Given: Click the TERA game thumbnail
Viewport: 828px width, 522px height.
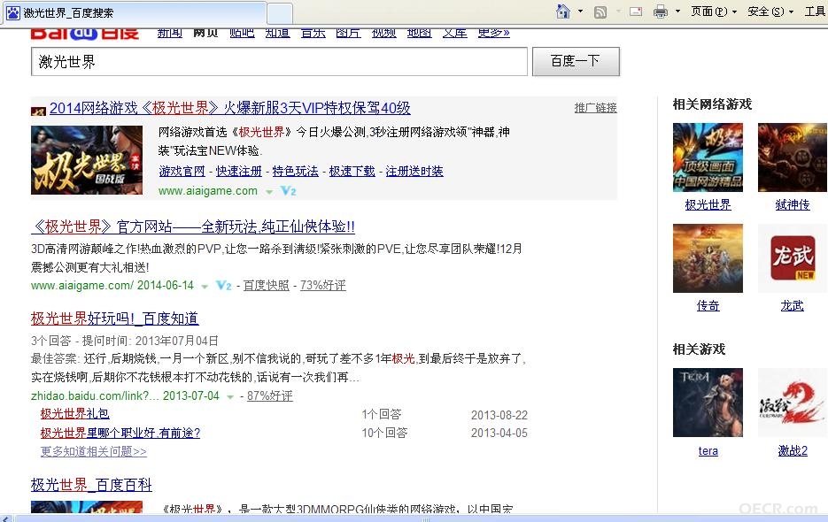Looking at the screenshot, I should [708, 403].
